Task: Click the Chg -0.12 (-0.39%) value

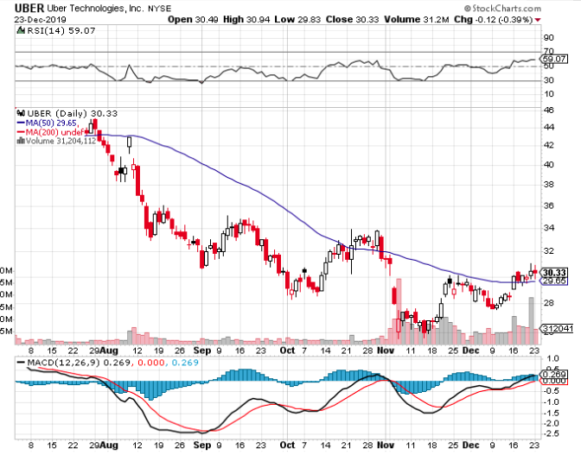Action: tap(493, 20)
